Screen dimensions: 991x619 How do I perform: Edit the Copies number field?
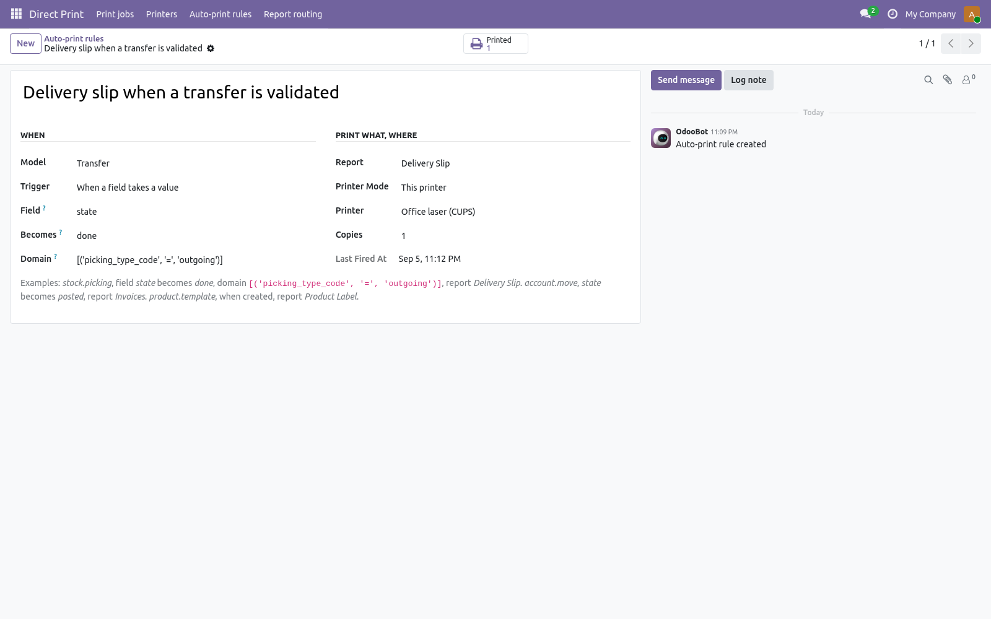pos(515,236)
